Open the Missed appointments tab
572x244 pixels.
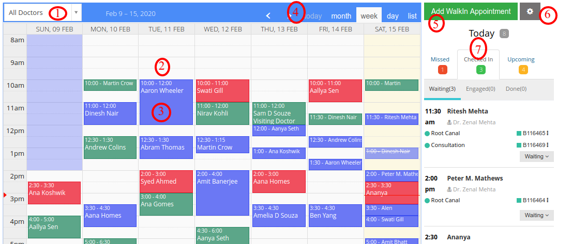click(x=440, y=64)
